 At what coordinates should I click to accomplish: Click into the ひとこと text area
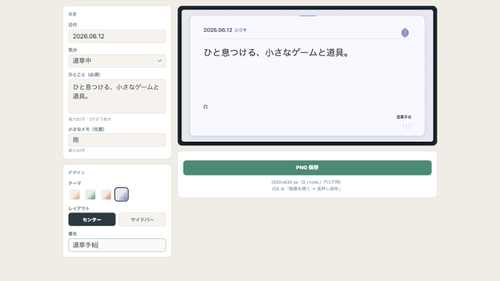(117, 97)
